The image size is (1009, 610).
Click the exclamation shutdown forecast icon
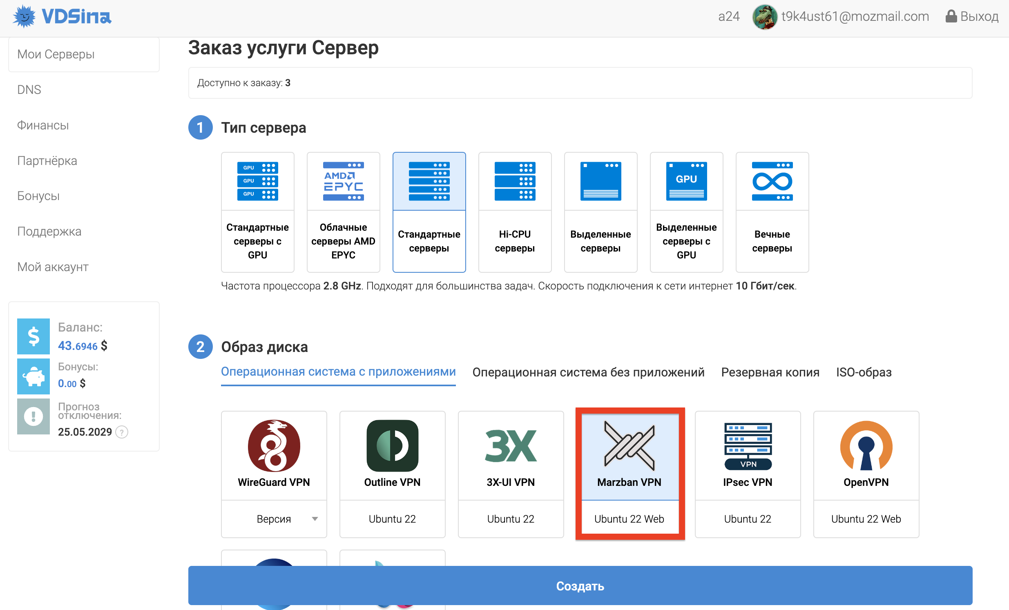[x=33, y=416]
